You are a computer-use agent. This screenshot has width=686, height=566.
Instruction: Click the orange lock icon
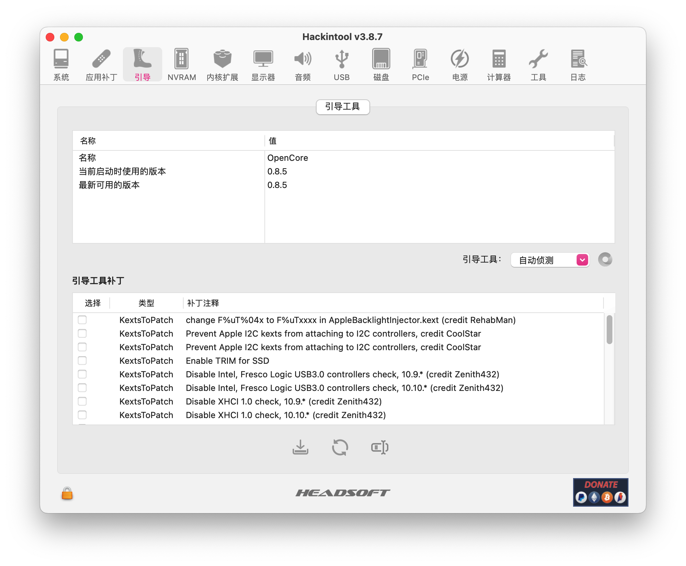[67, 493]
